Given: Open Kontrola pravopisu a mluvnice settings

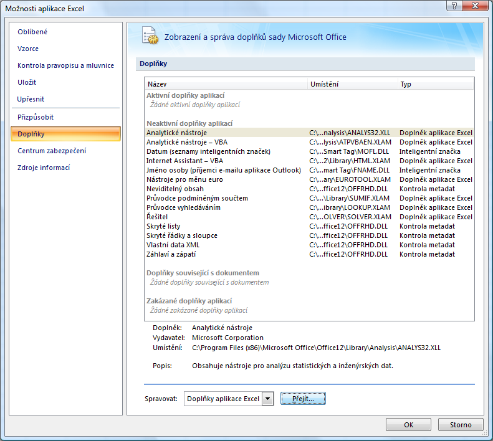Looking at the screenshot, I should click(x=65, y=65).
